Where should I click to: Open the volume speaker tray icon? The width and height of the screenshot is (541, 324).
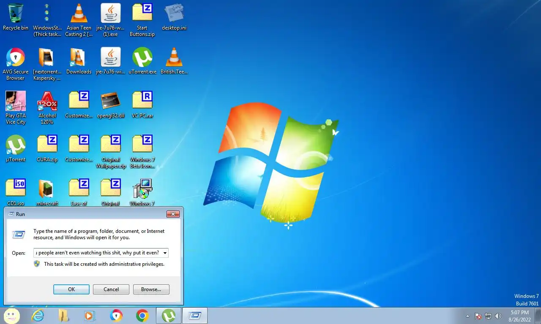coord(498,316)
